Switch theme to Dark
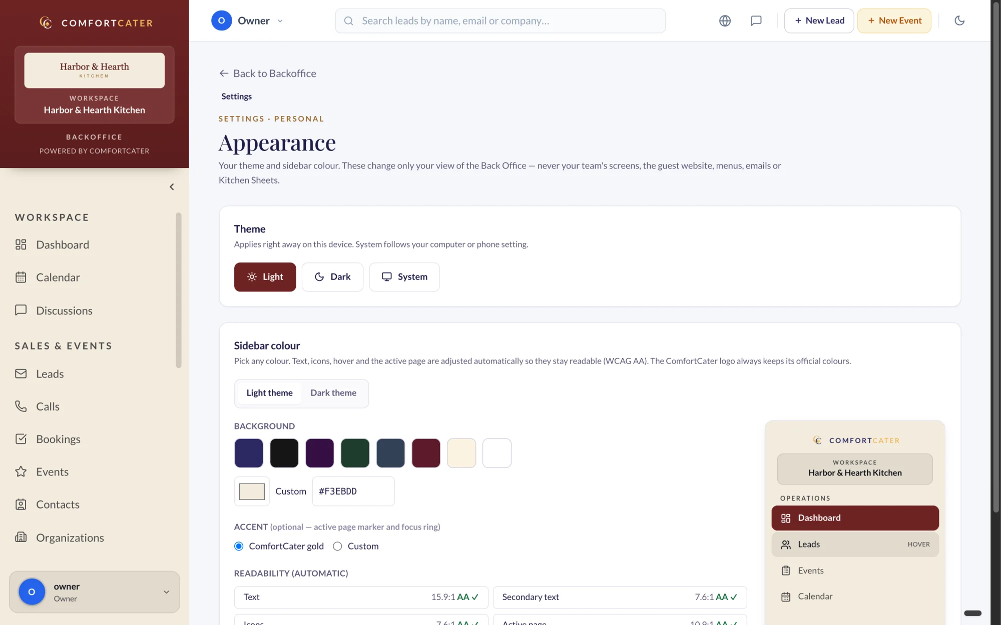Screen dimensions: 1001x625 coord(332,277)
